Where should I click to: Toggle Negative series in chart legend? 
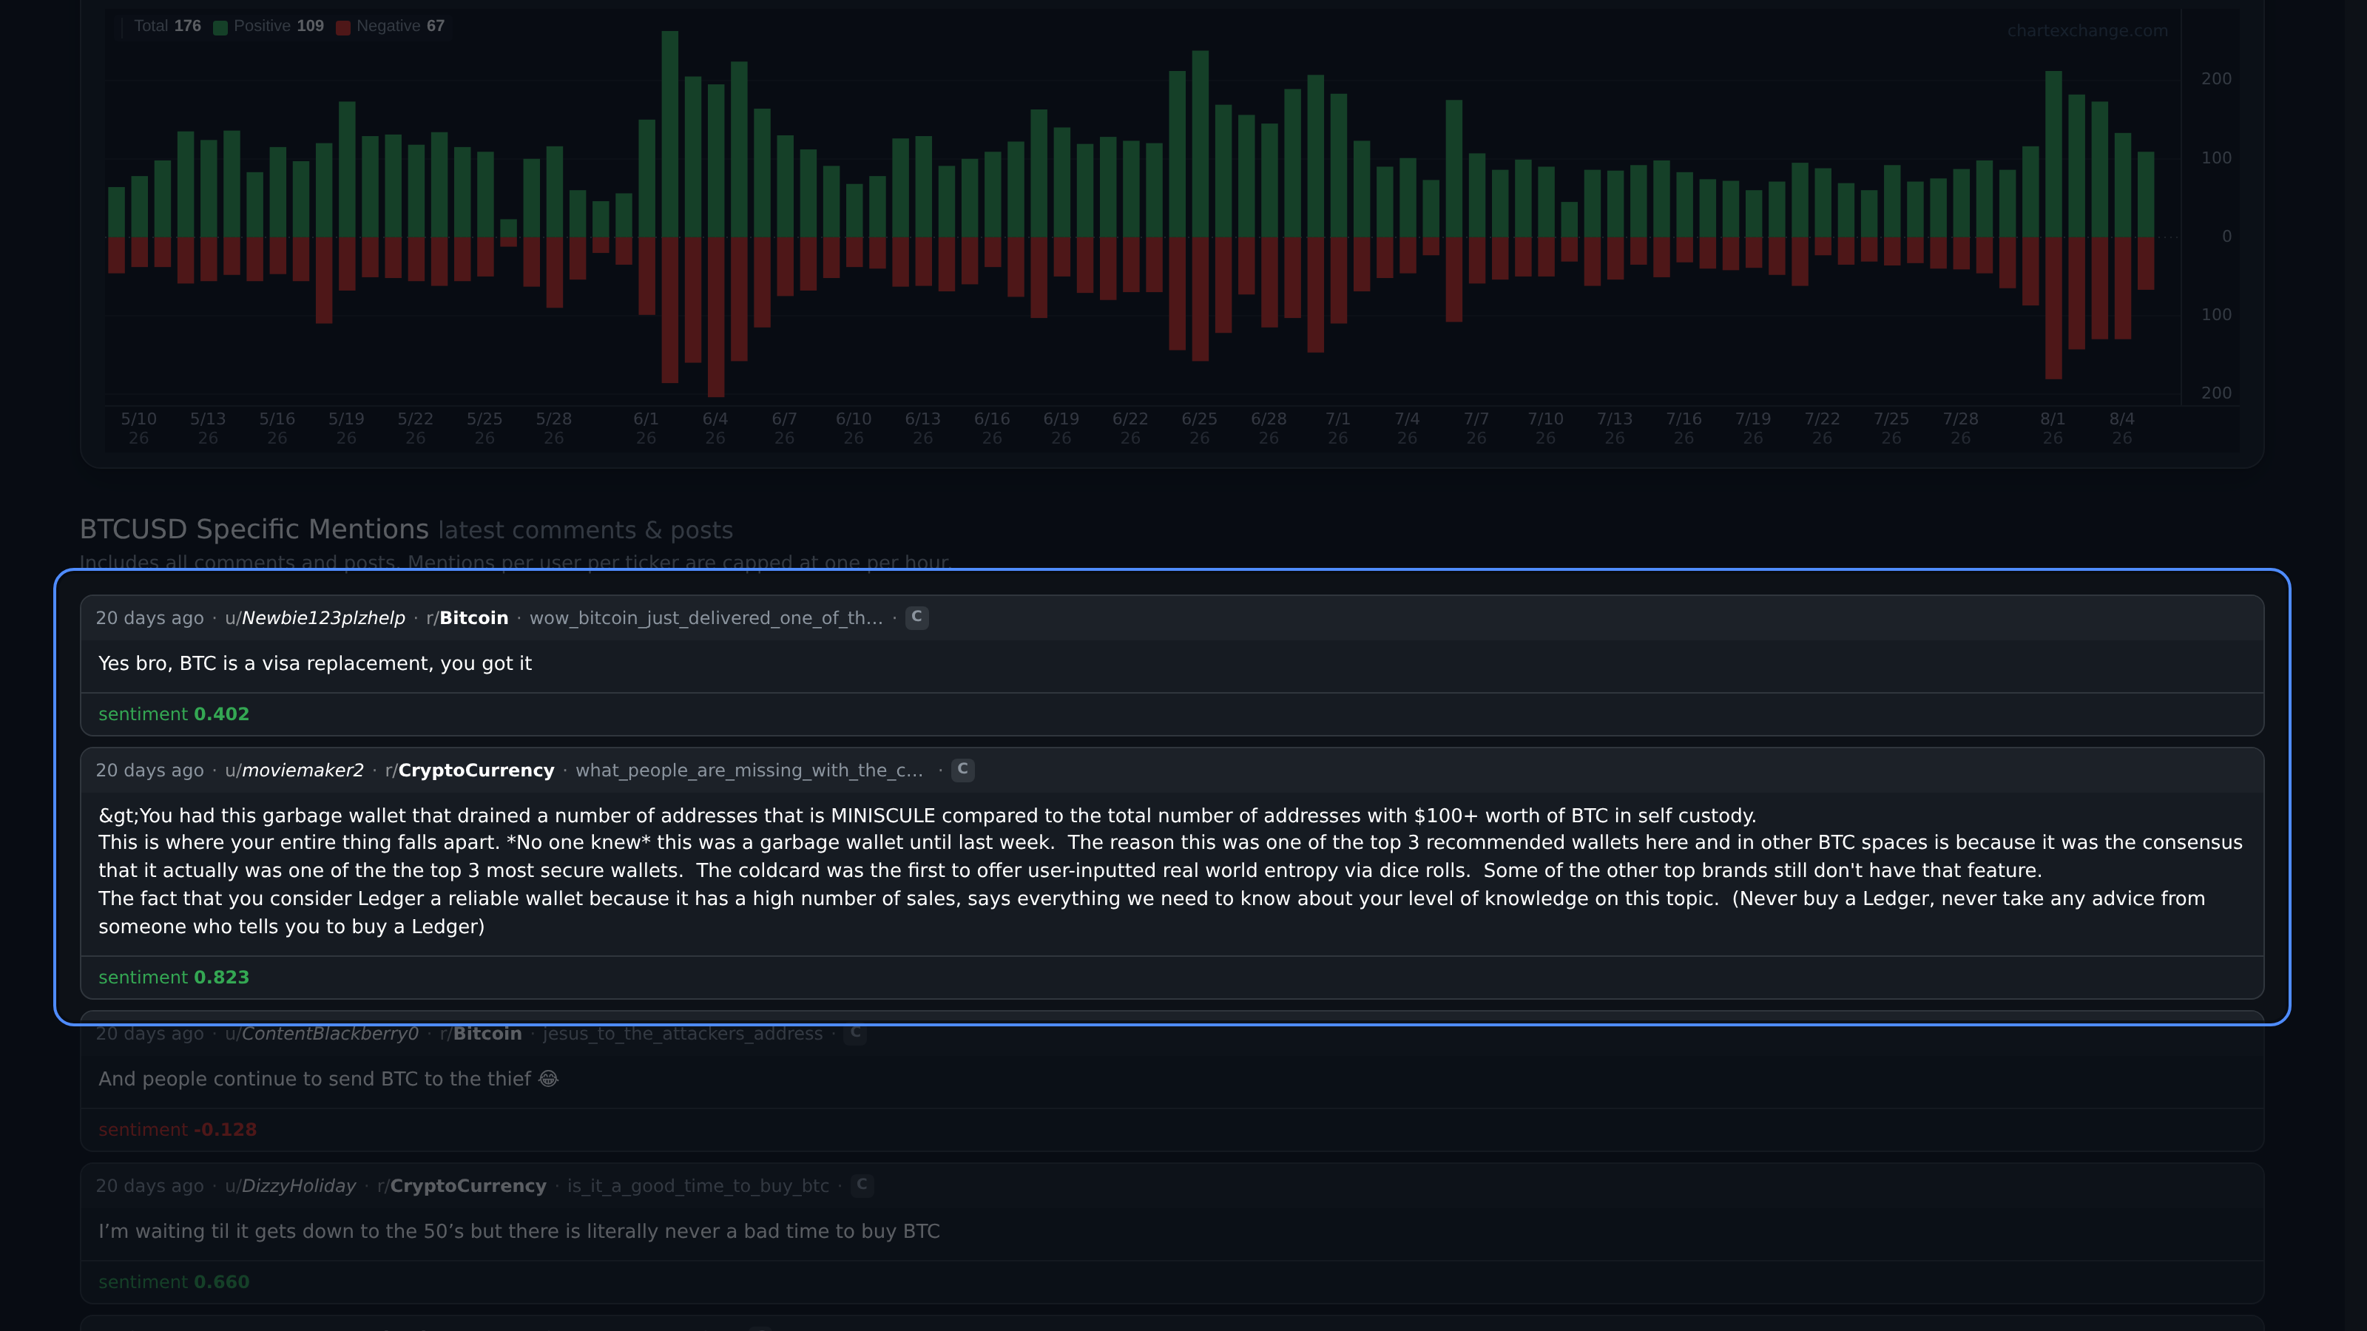click(x=390, y=27)
